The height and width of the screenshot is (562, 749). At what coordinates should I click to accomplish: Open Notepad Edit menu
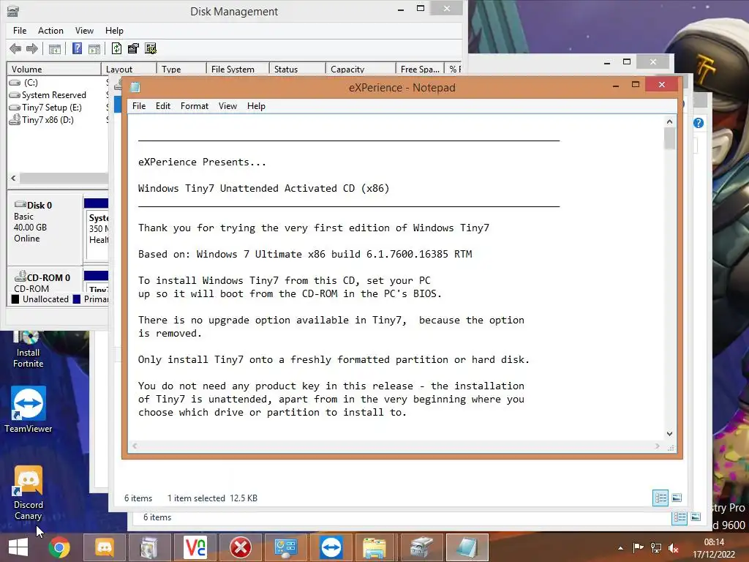tap(163, 106)
